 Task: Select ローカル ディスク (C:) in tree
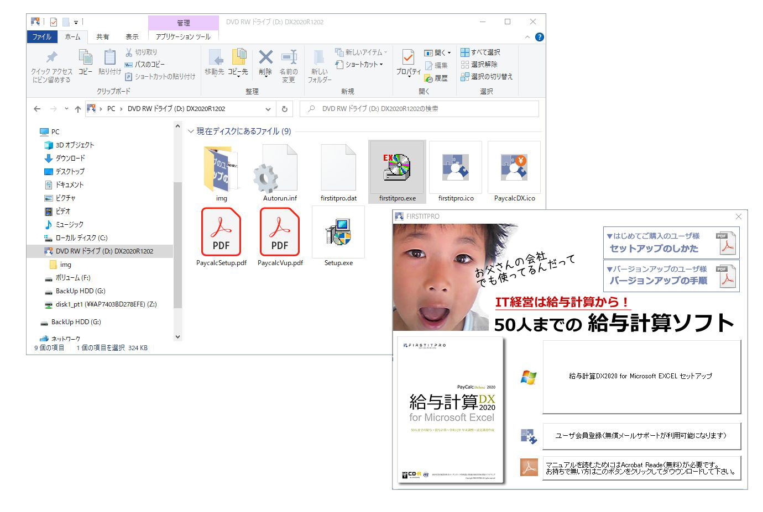pyautogui.click(x=76, y=237)
